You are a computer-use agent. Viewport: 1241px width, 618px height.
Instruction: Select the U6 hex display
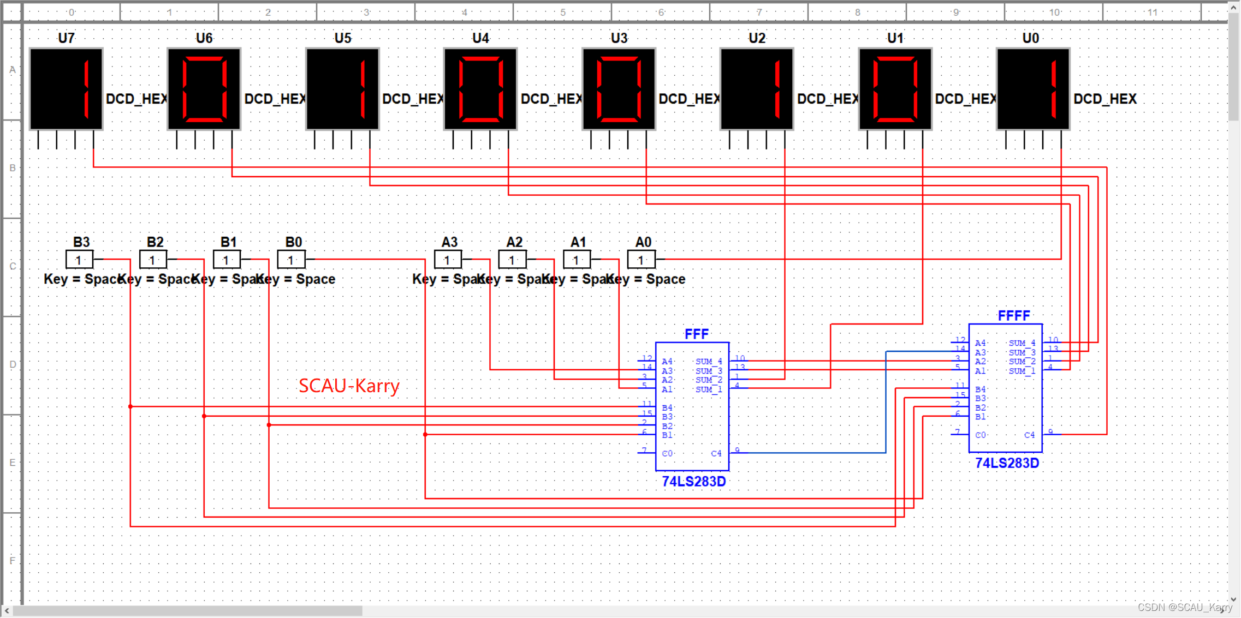pos(204,89)
